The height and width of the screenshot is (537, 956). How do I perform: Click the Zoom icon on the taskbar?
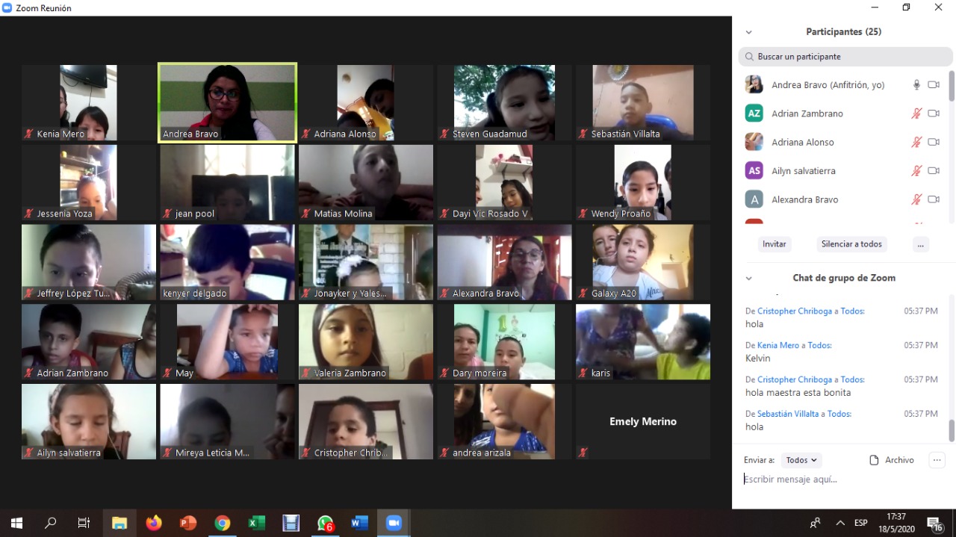394,523
